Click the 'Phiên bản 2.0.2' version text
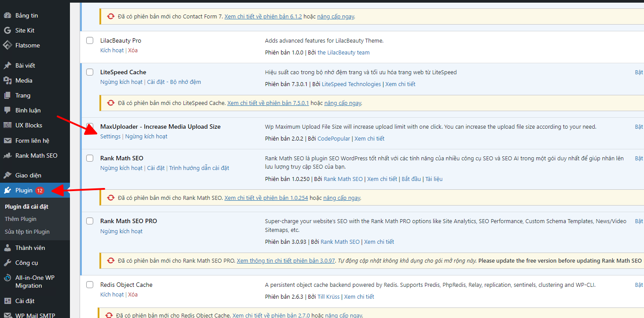The height and width of the screenshot is (318, 644). pyautogui.click(x=284, y=138)
